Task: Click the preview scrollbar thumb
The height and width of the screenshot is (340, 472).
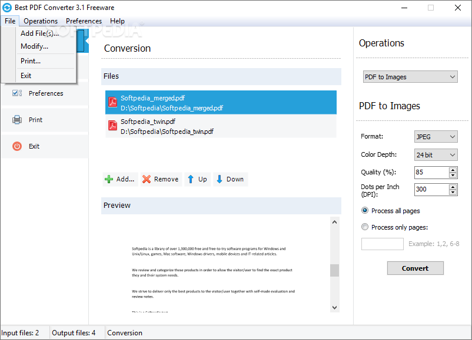Action: (334, 270)
